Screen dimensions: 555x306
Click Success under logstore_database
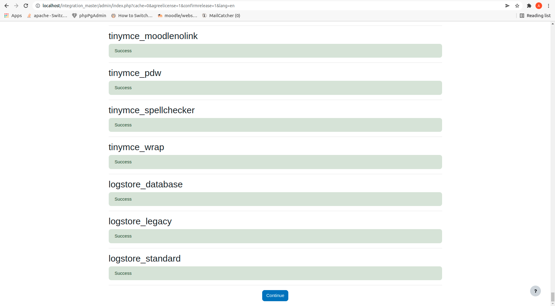(x=123, y=199)
